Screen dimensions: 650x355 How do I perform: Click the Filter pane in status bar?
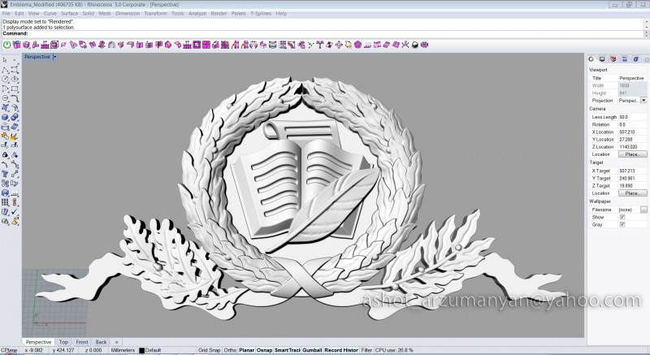coord(366,350)
